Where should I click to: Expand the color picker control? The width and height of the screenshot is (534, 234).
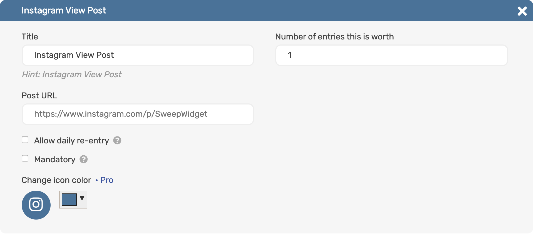pyautogui.click(x=73, y=199)
